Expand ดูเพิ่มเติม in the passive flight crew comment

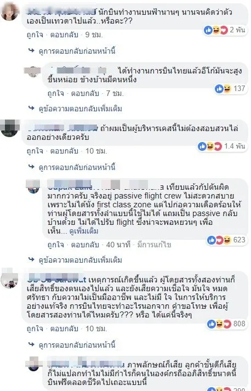pos(84,231)
